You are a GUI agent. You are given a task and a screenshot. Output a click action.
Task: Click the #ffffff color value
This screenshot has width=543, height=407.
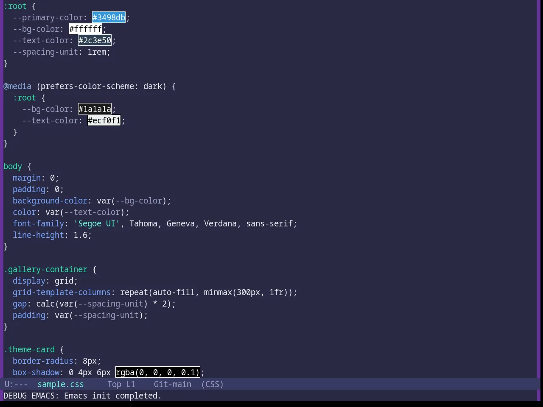(x=85, y=29)
